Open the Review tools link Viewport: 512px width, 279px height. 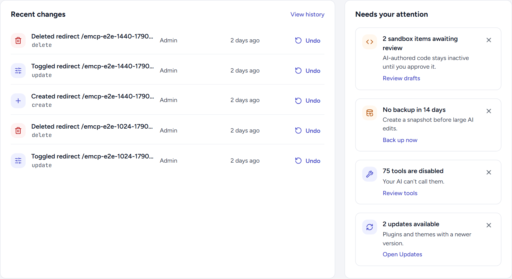point(400,193)
